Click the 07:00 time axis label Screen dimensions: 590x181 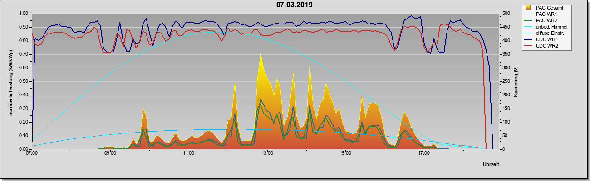coord(32,154)
